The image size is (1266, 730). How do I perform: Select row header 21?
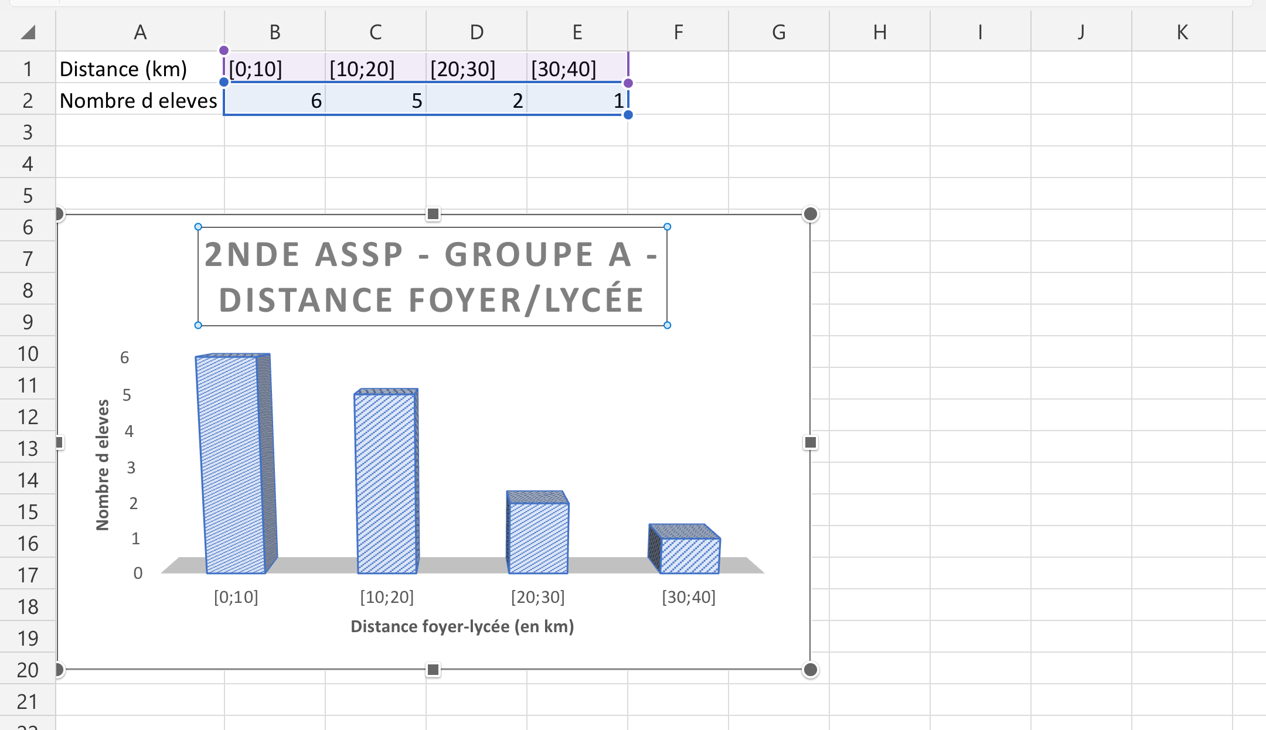[26, 701]
